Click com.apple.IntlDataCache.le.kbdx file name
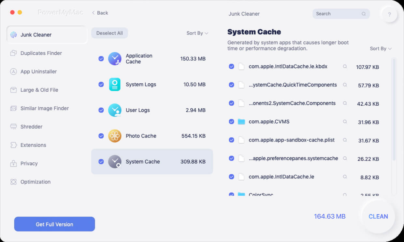404x242 pixels. point(288,66)
